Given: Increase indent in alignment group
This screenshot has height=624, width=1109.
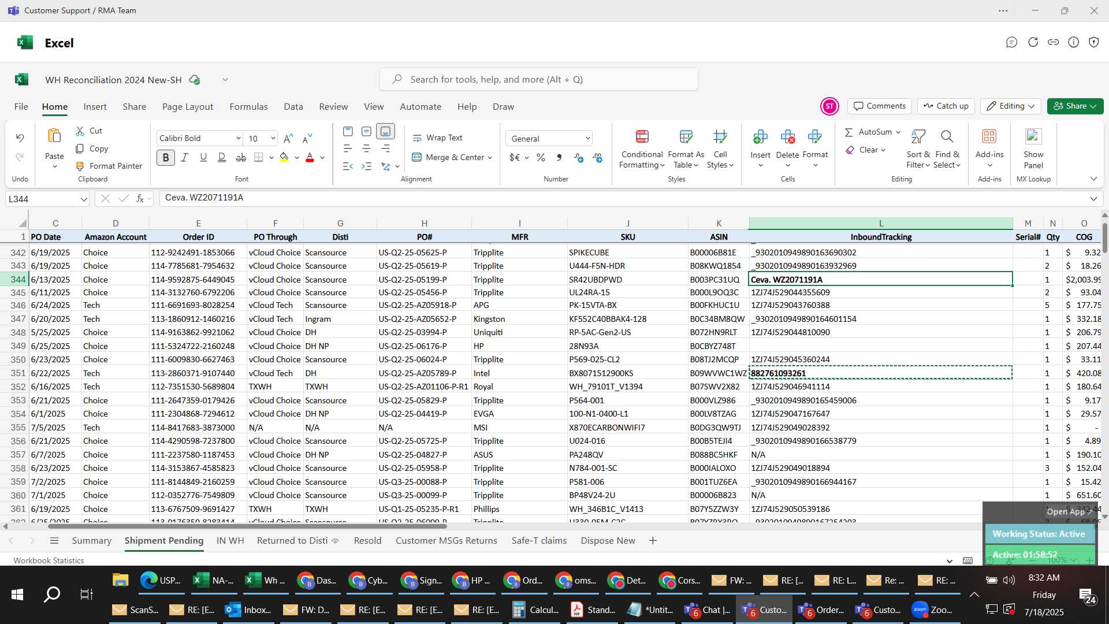Looking at the screenshot, I should click(x=366, y=166).
